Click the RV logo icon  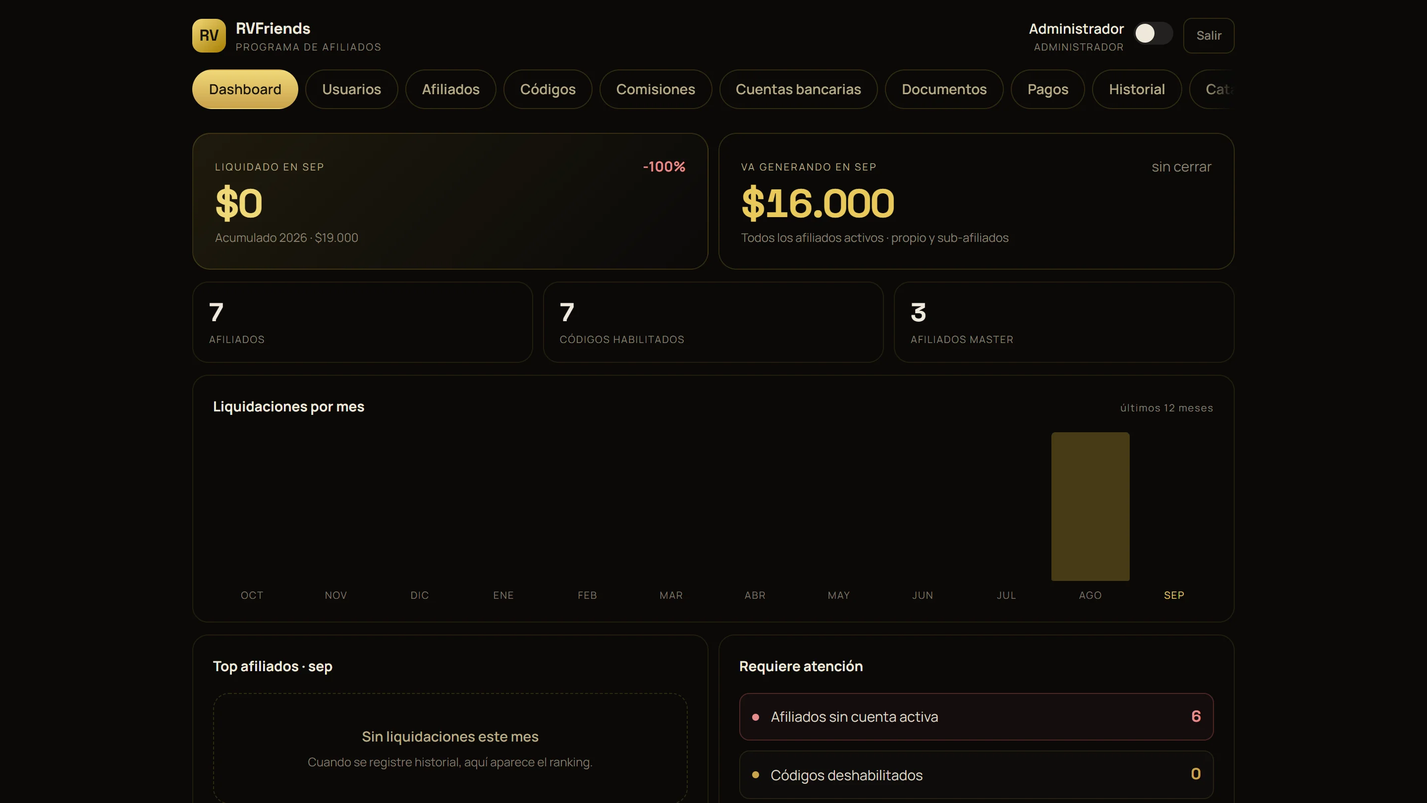pyautogui.click(x=209, y=36)
